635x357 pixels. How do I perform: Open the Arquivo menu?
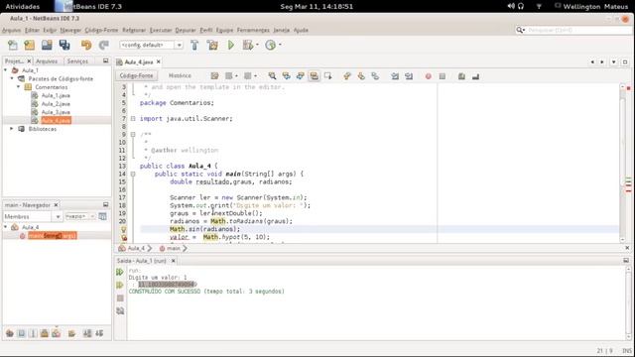click(x=11, y=30)
